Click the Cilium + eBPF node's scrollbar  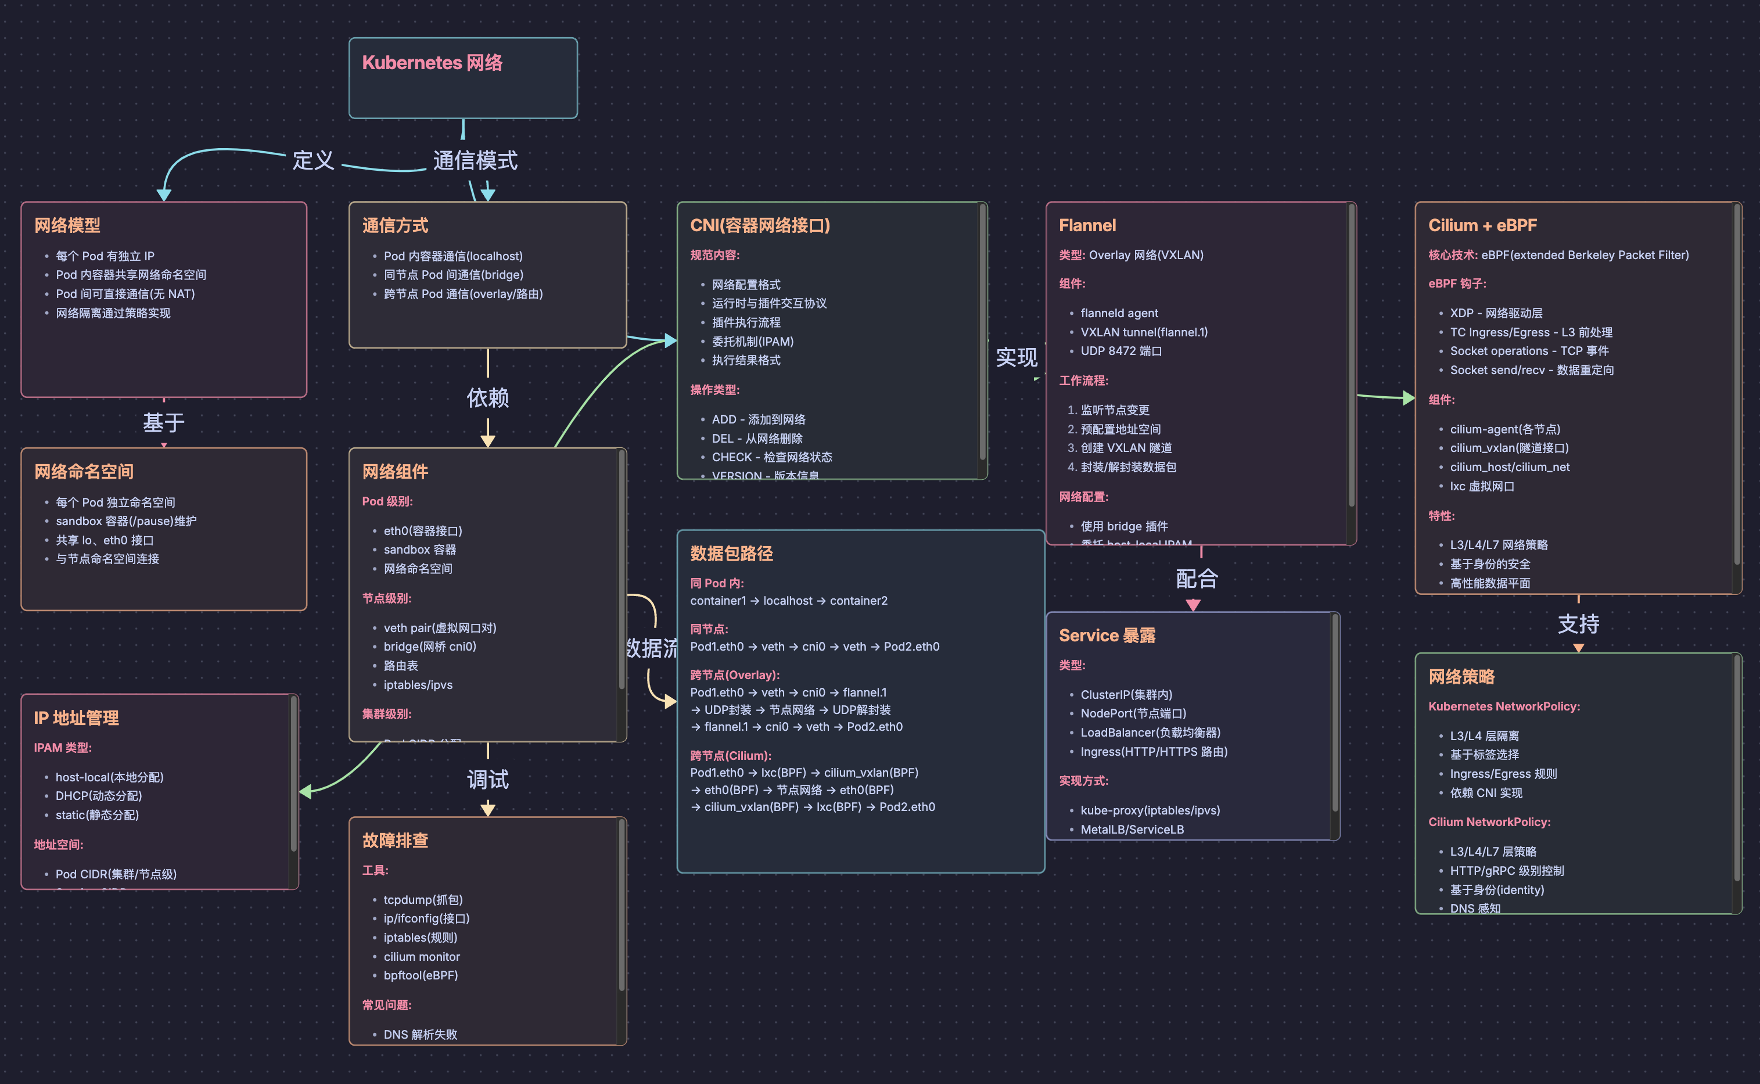pos(1737,385)
